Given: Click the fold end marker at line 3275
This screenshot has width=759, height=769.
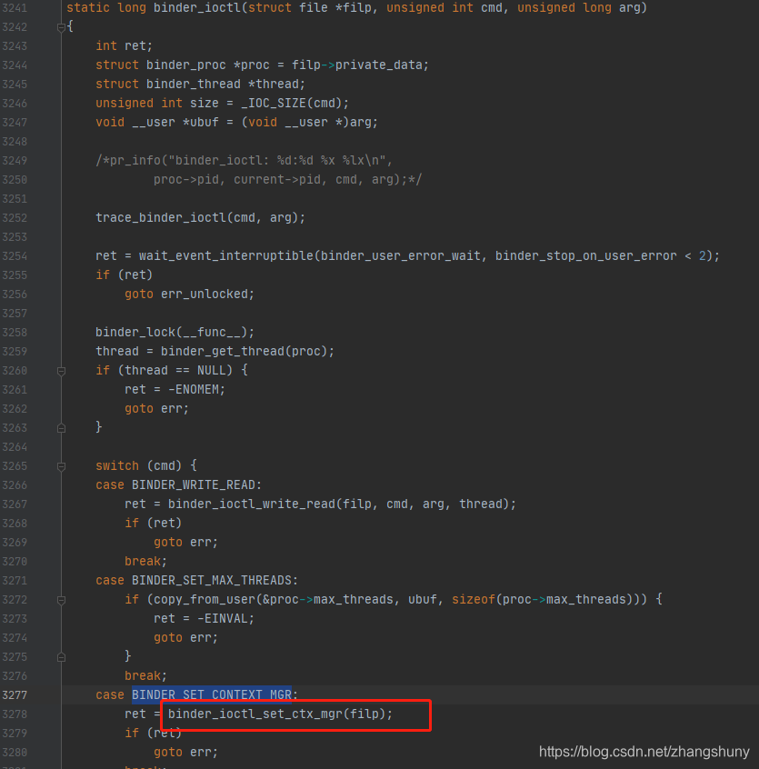Looking at the screenshot, I should coord(61,658).
